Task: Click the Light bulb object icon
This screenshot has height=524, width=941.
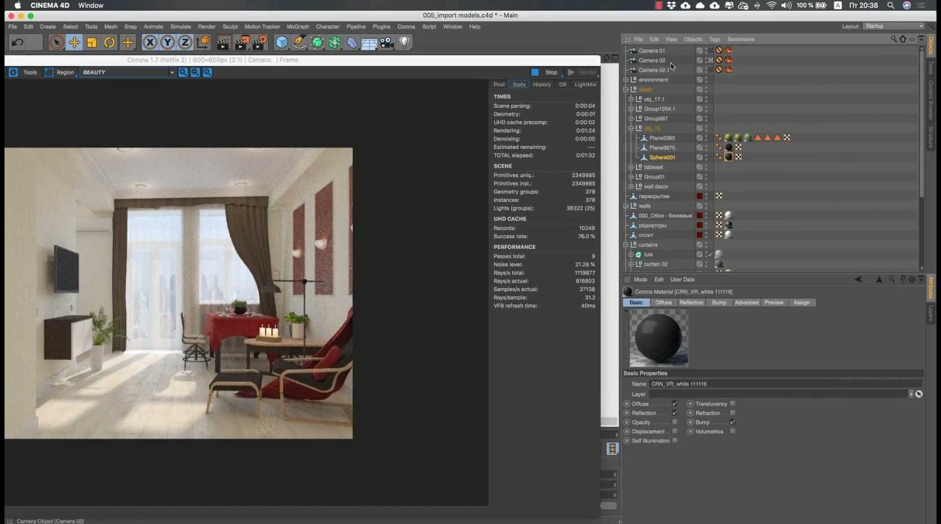Action: pyautogui.click(x=404, y=42)
